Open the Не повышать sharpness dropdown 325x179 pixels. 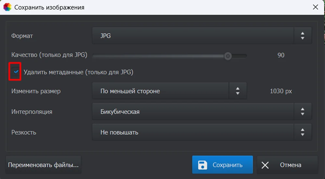click(202, 132)
